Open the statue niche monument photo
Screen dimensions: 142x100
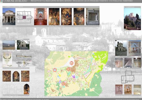[93, 17]
